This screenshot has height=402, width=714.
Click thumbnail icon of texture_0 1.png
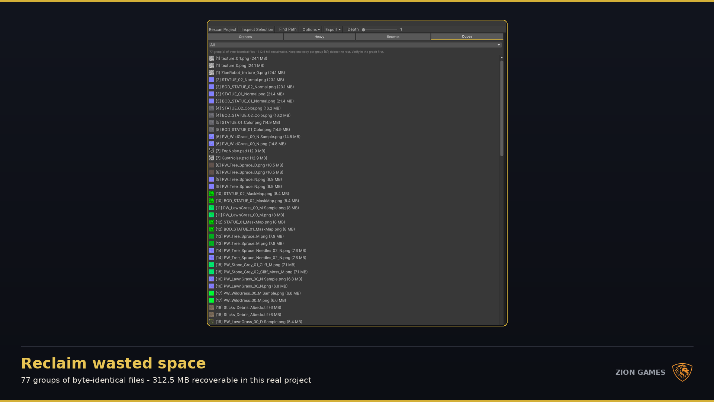coord(211,58)
